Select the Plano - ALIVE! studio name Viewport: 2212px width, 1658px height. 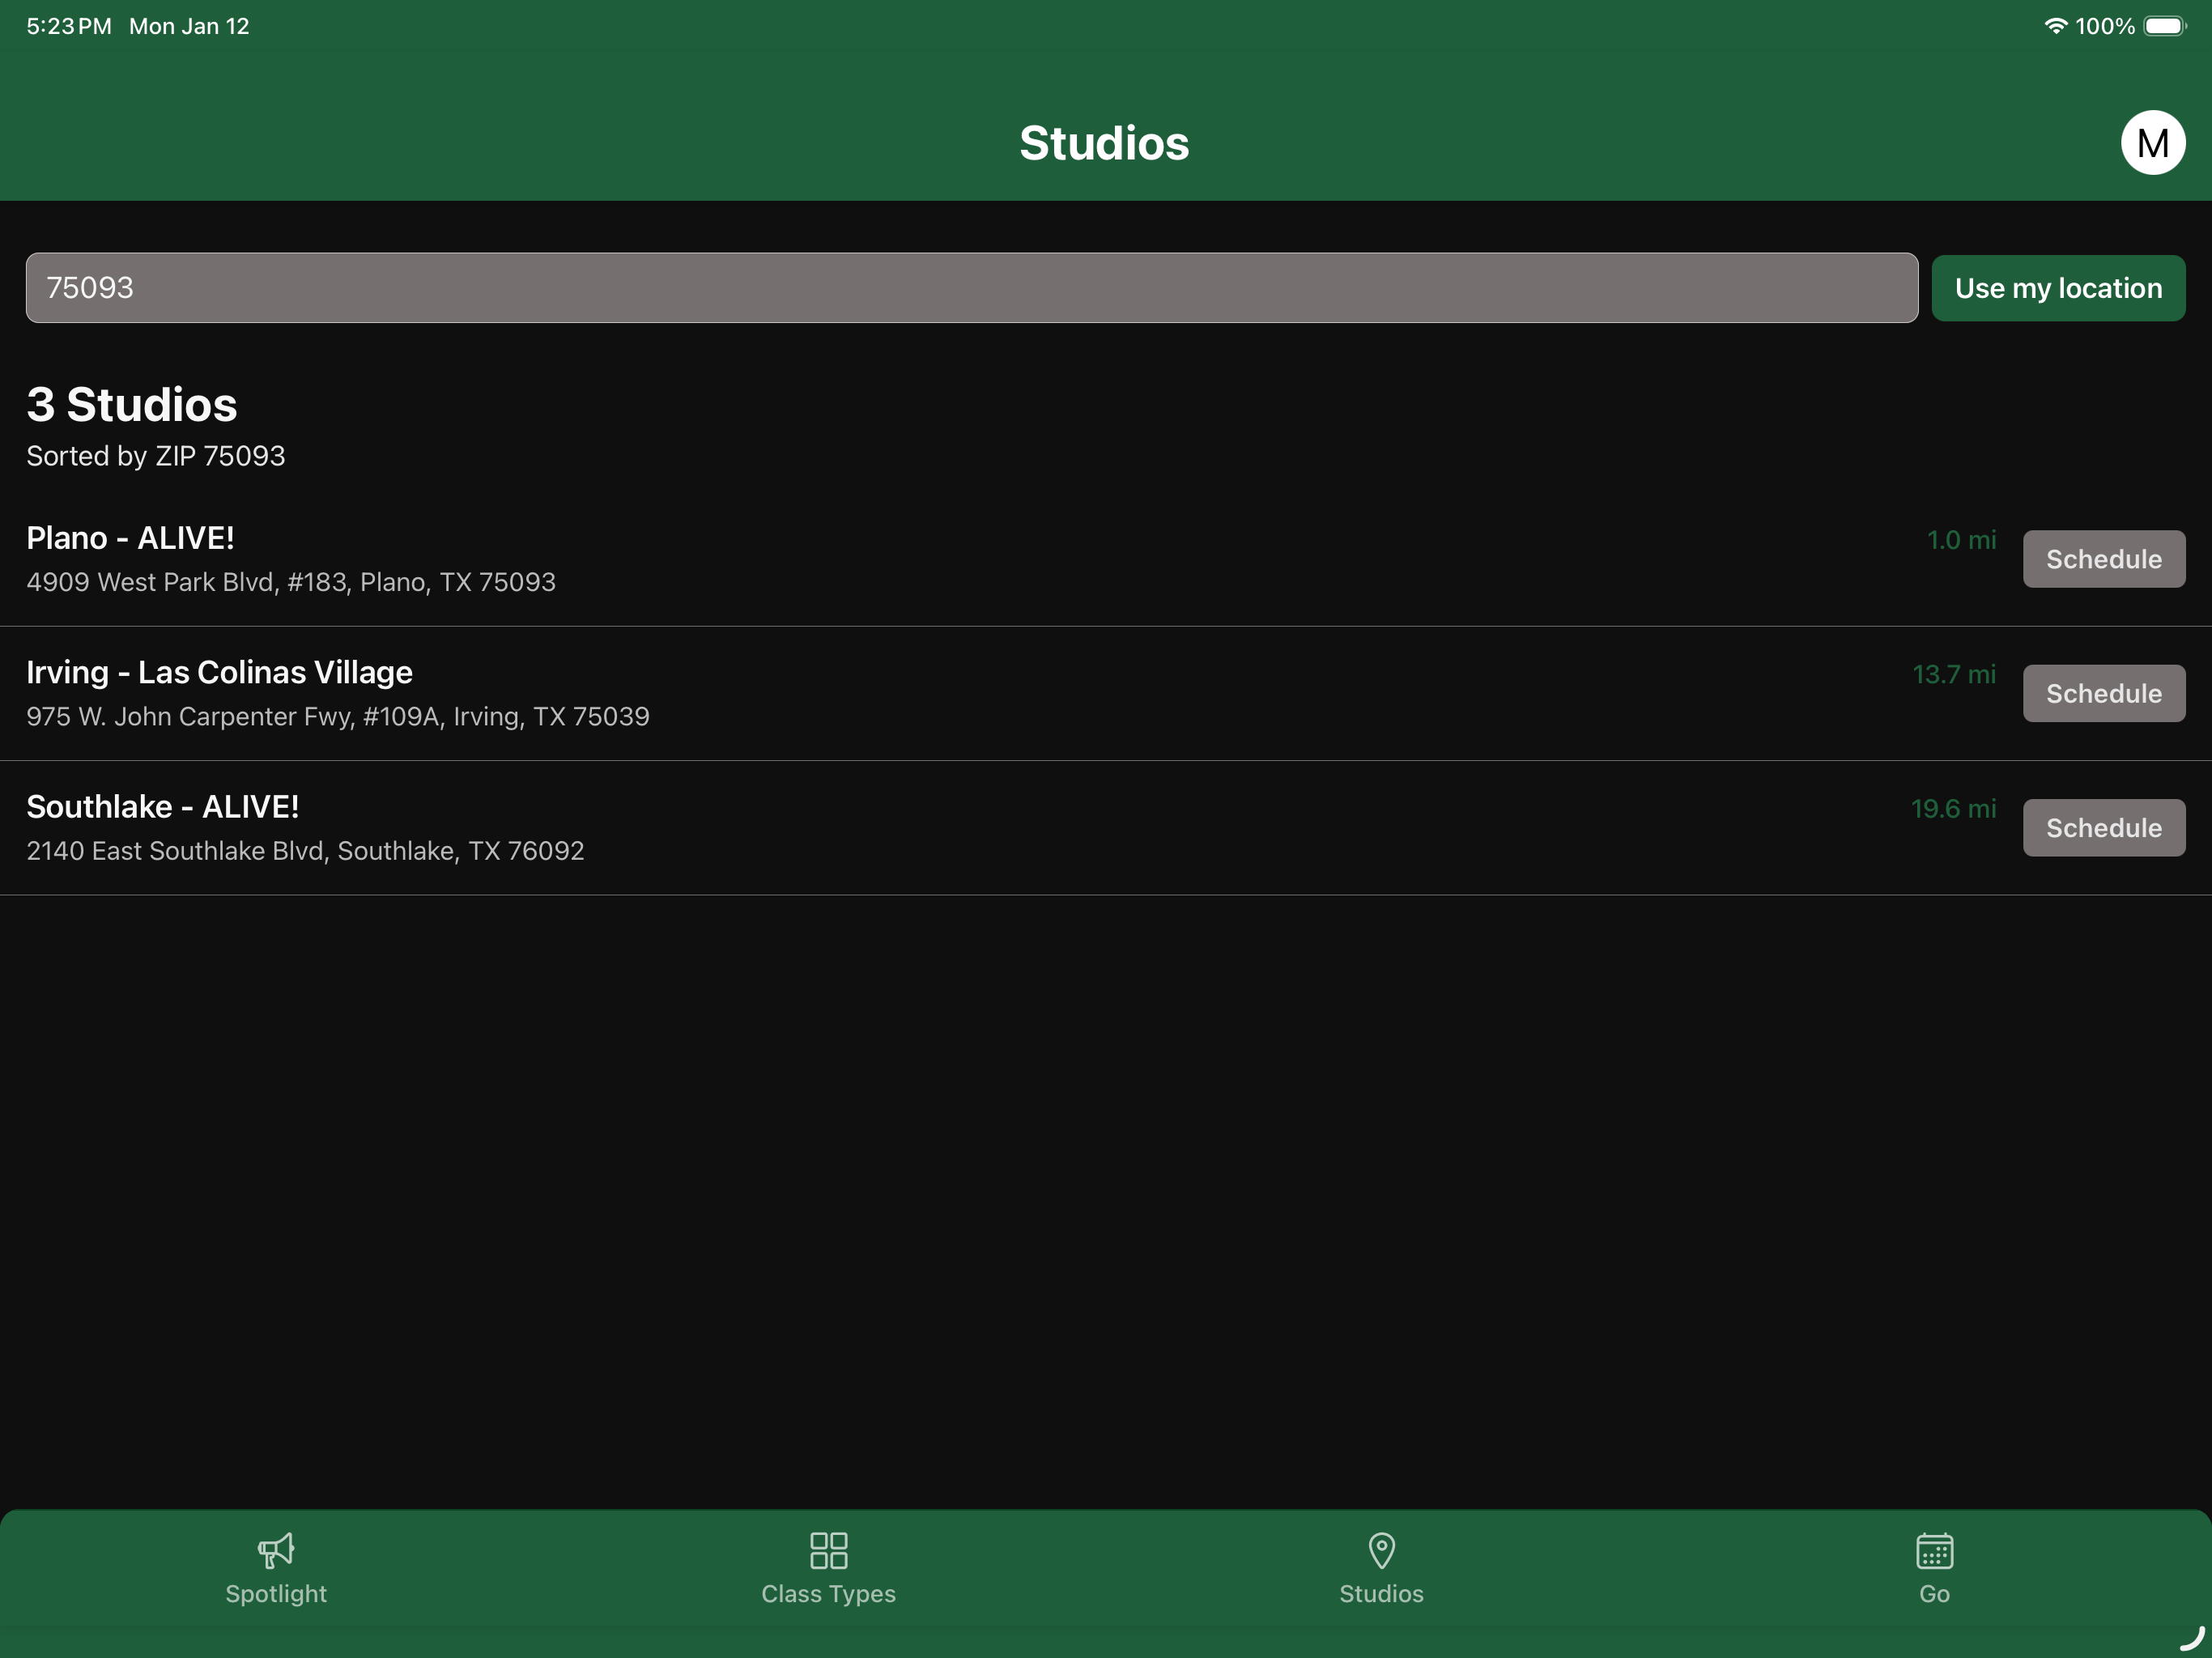[130, 538]
